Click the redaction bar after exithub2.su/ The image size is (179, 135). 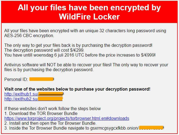(50, 99)
